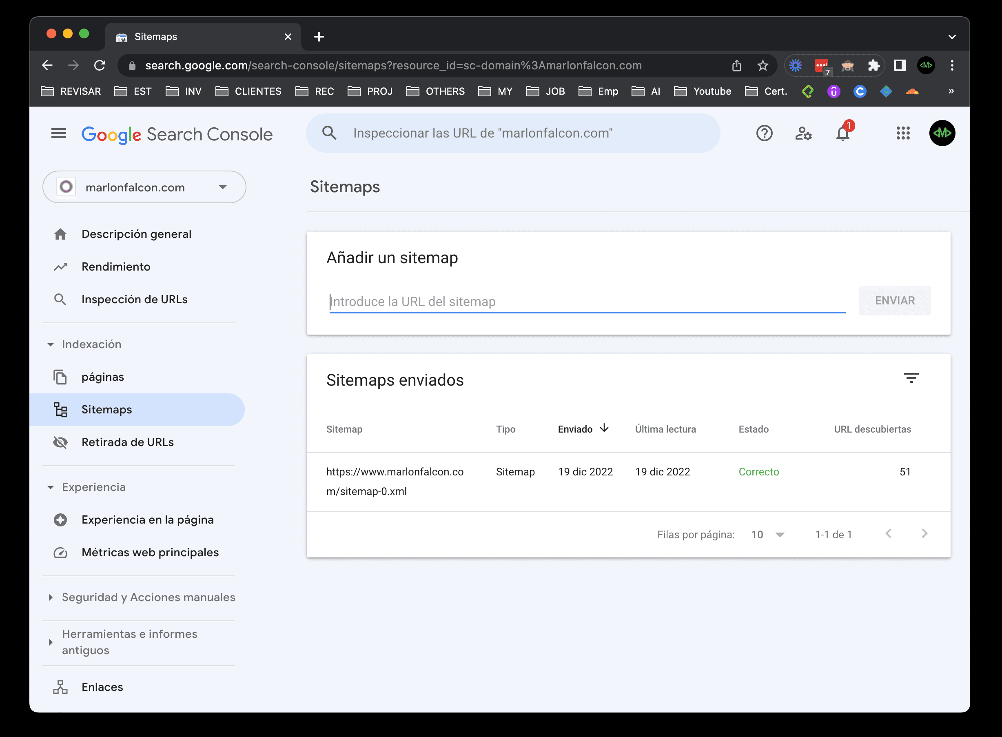Change rows per page dropdown
This screenshot has height=737, width=1002.
(x=767, y=535)
